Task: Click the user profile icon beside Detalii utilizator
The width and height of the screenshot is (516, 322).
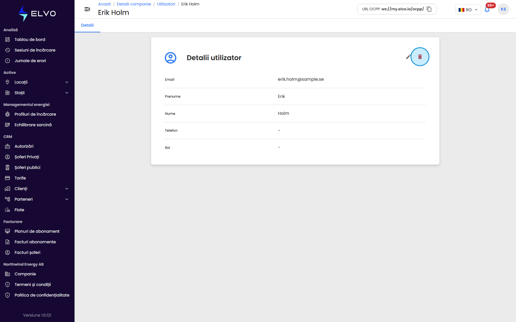Action: [x=171, y=58]
